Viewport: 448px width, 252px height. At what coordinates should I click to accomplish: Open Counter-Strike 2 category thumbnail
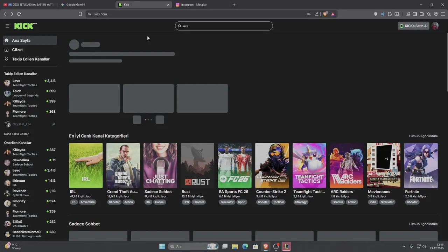pyautogui.click(x=272, y=165)
